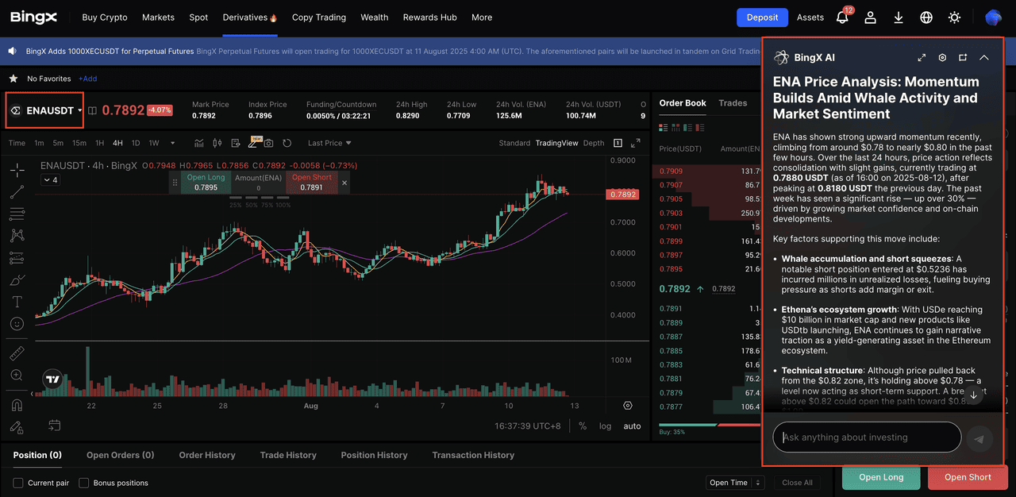Image resolution: width=1016 pixels, height=497 pixels.
Task: Switch to Standard chart view
Action: click(514, 143)
